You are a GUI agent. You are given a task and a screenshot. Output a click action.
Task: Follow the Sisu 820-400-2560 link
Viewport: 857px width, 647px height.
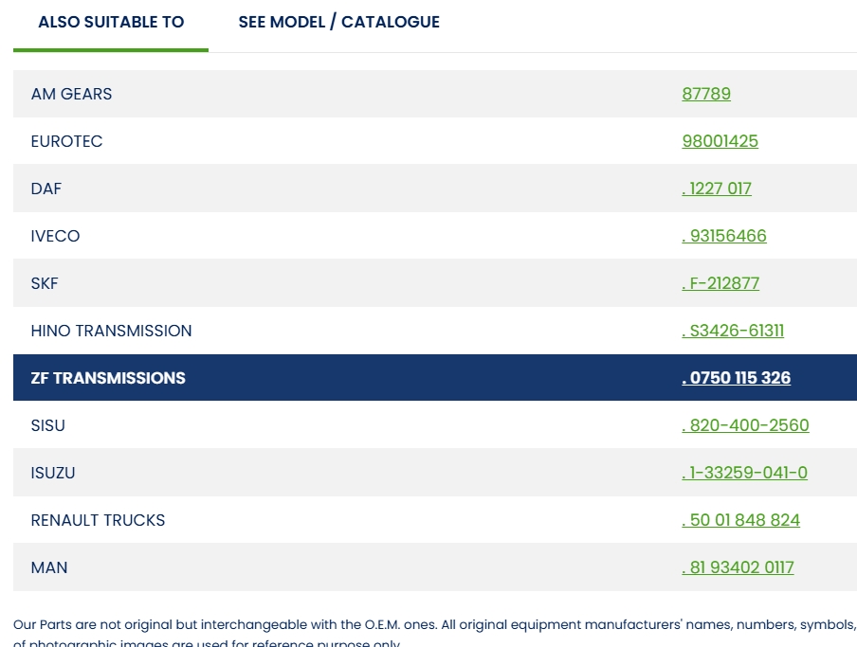point(745,425)
